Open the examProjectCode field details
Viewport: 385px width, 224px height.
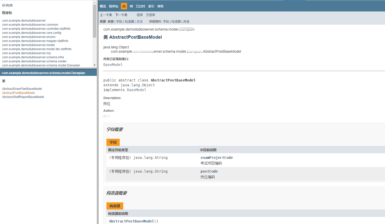point(217,157)
